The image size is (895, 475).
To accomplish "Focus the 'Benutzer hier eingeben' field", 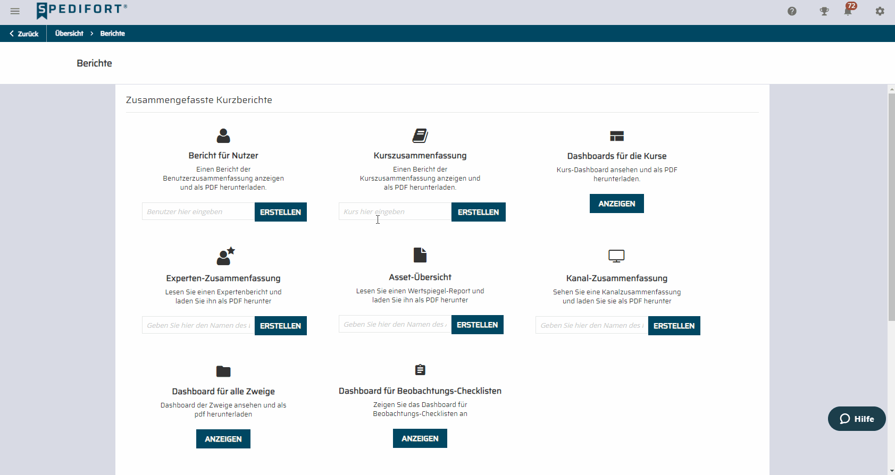I will pyautogui.click(x=198, y=211).
